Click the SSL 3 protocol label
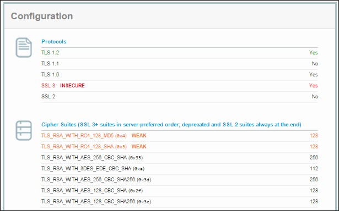The width and height of the screenshot is (339, 211). (x=48, y=86)
